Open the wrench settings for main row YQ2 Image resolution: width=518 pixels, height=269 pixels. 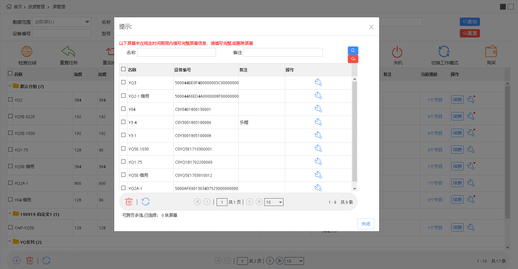pyautogui.click(x=471, y=100)
